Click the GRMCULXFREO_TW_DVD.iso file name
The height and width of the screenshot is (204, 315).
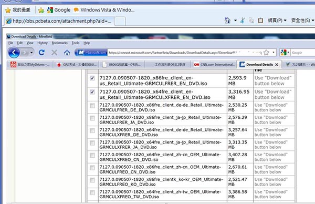160,195
